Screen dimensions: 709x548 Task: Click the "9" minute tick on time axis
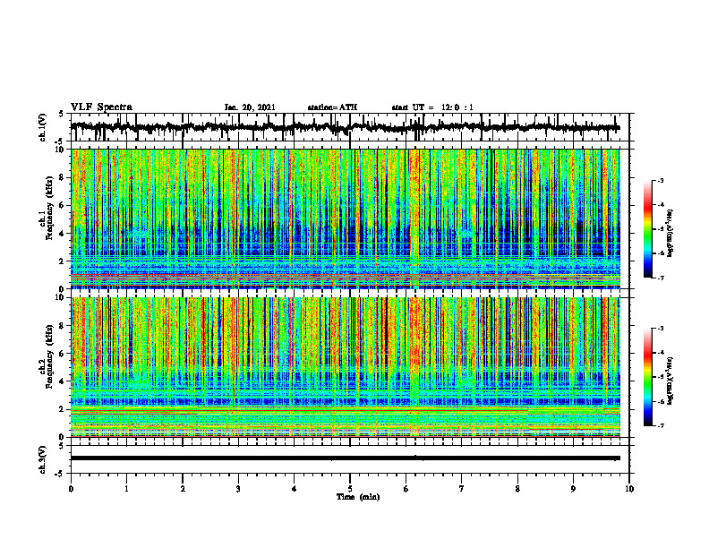click(x=573, y=489)
